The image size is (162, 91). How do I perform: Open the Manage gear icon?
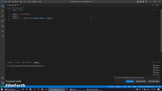pos(3,83)
